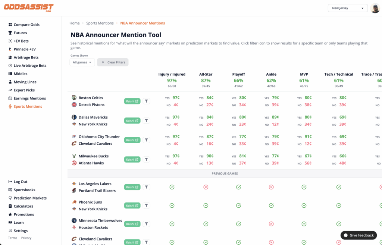
Task: Click Mavericks game Ankle YES 89¢ price
Action: tap(275, 117)
